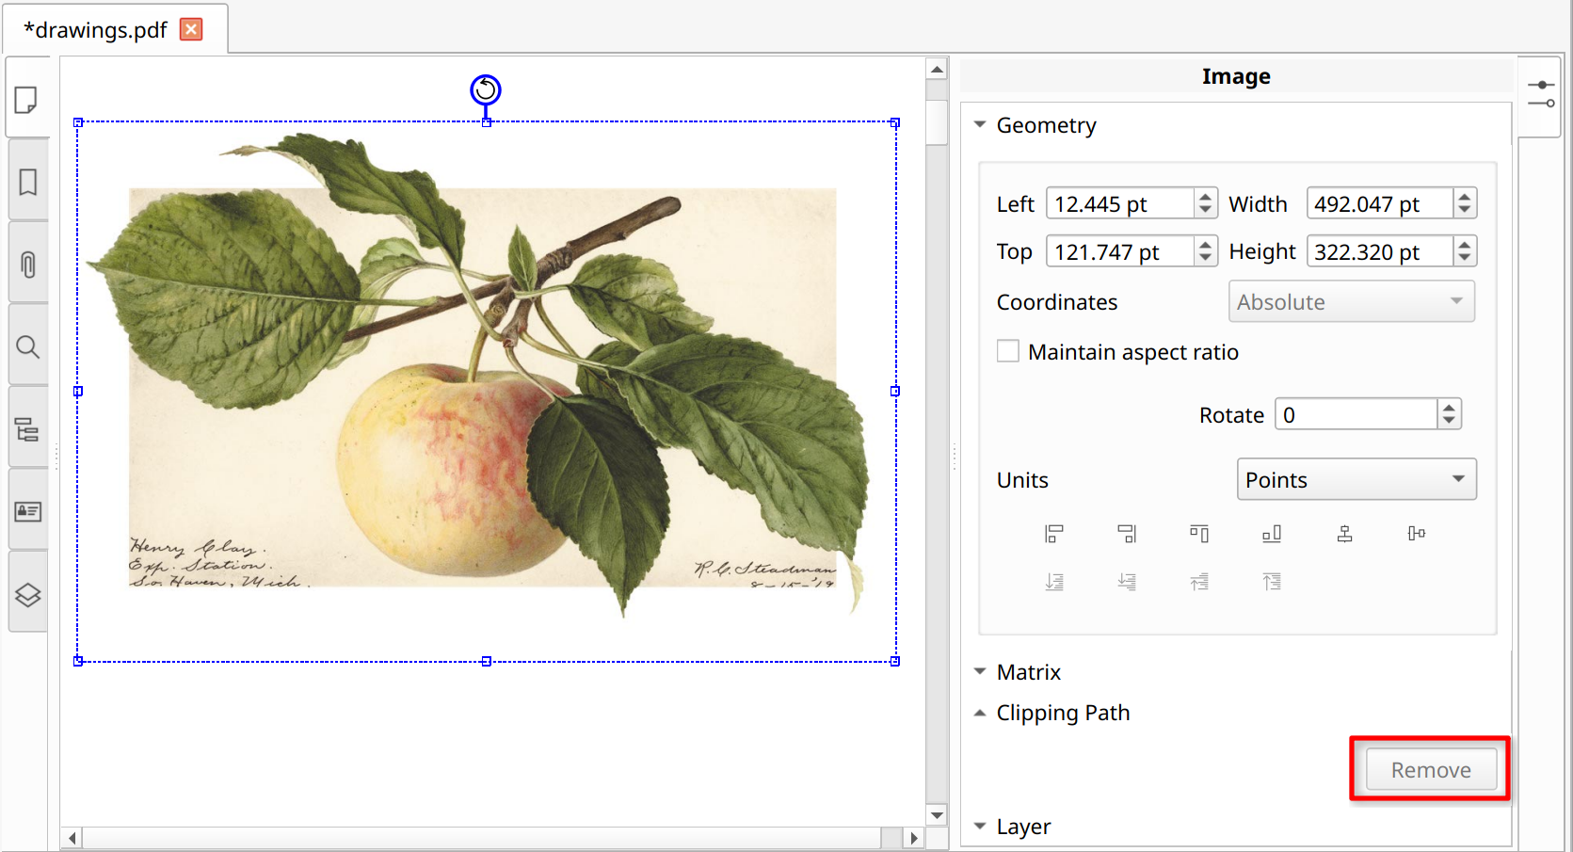Image resolution: width=1573 pixels, height=852 pixels.
Task: Click the scroll down arrow of the document view
Action: click(x=936, y=815)
